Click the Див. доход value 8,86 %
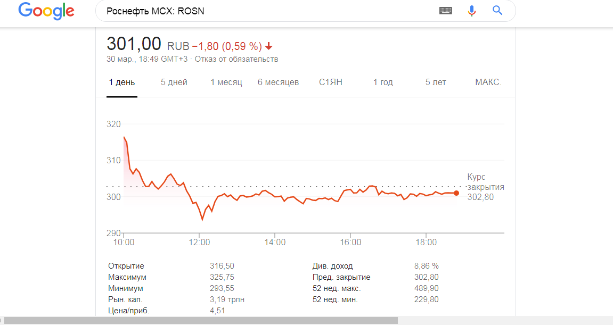 [x=427, y=266]
